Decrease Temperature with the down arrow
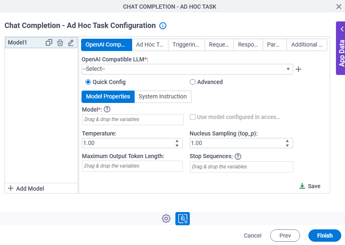This screenshot has height=245, width=345. [177, 145]
